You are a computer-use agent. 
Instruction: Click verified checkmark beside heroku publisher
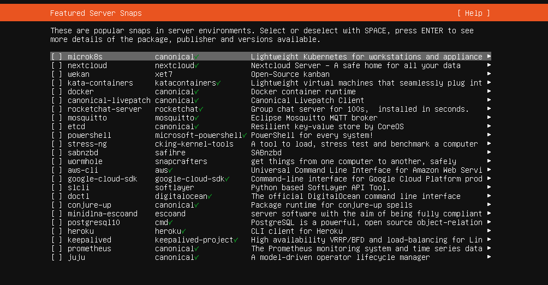tap(183, 231)
